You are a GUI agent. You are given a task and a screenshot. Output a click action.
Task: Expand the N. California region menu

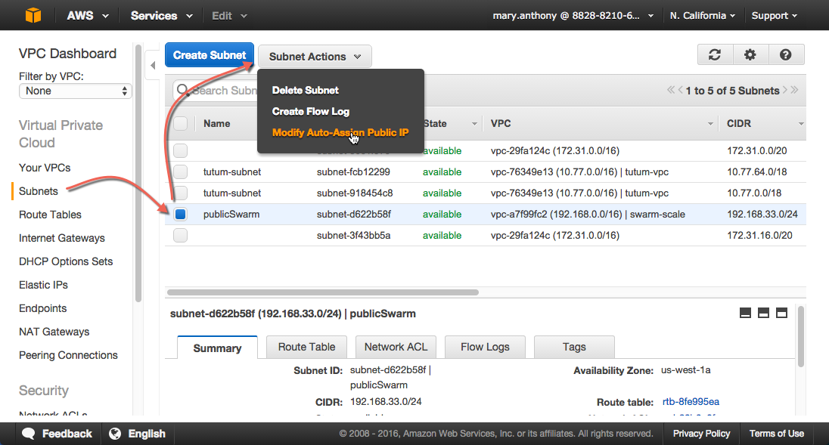(x=703, y=15)
